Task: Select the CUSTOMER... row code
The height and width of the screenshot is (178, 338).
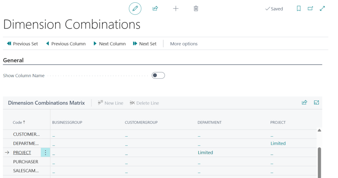Action: point(26,134)
